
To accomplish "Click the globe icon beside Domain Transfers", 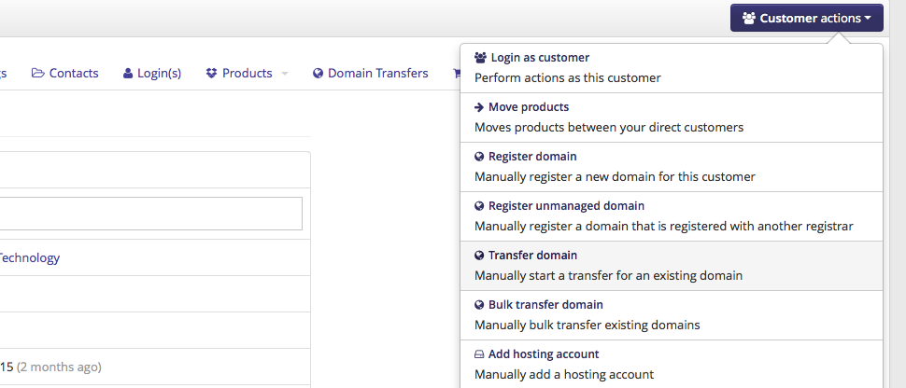I will click(318, 74).
